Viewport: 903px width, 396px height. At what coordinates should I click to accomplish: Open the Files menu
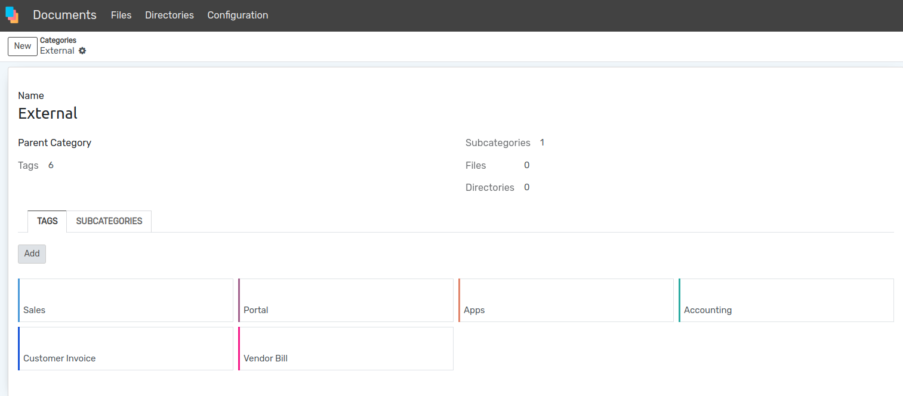(x=121, y=16)
